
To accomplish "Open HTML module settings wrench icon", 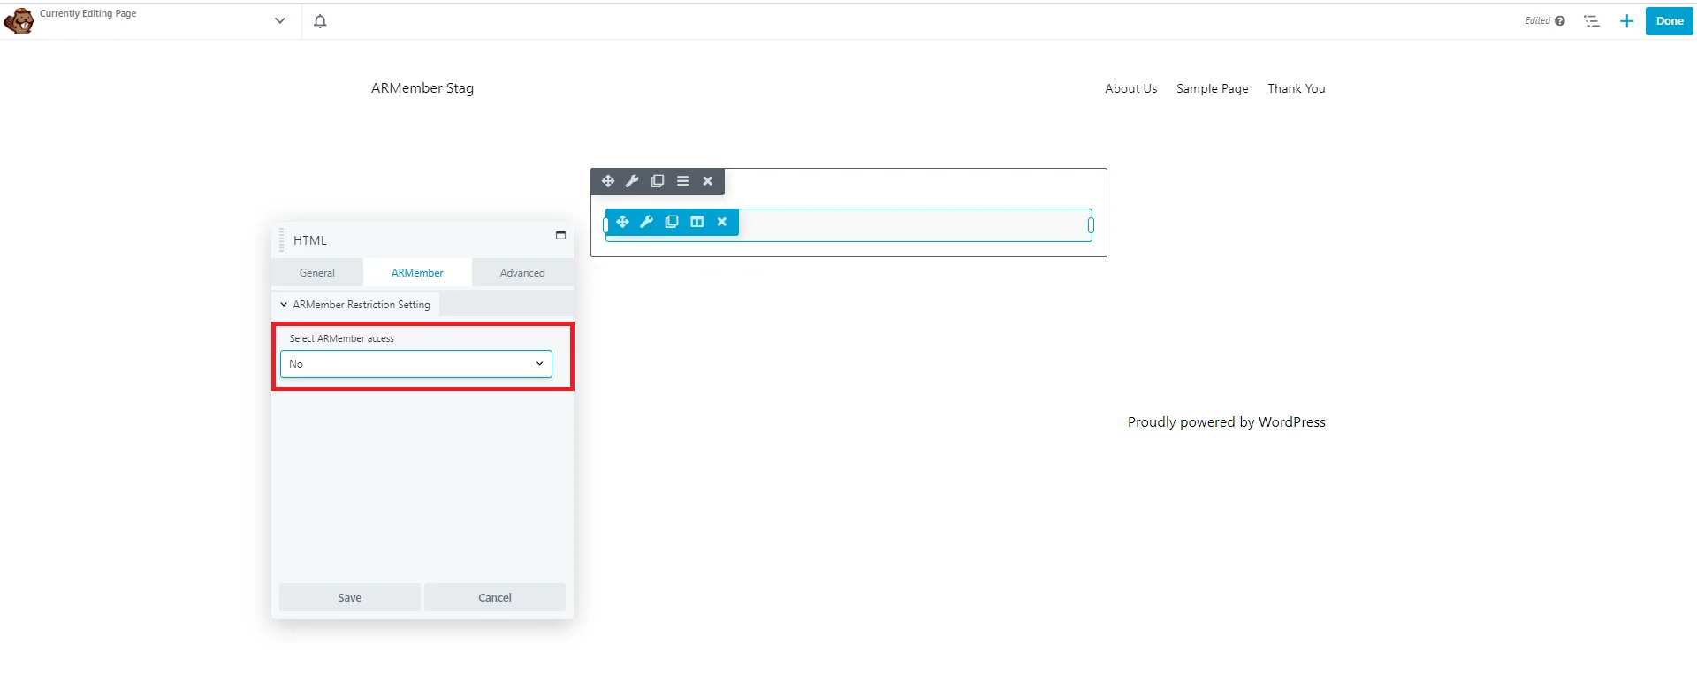I will [646, 222].
